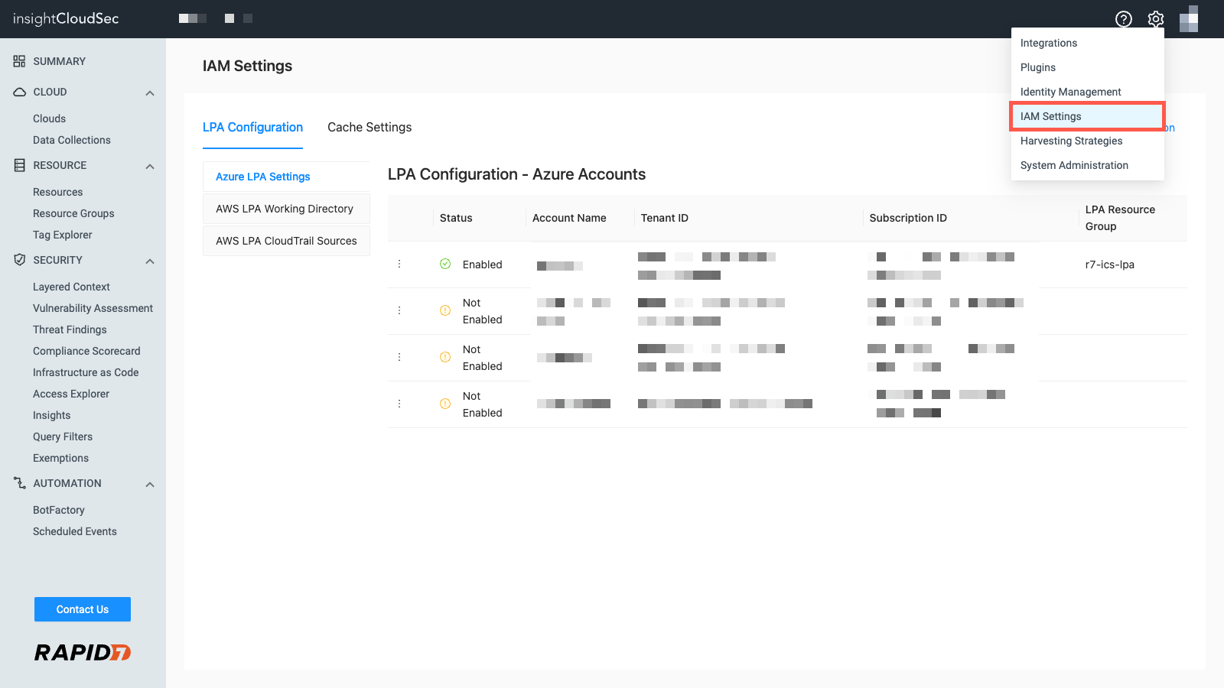Open Harvesting Strategies menu entry
The height and width of the screenshot is (688, 1224).
tap(1087, 141)
